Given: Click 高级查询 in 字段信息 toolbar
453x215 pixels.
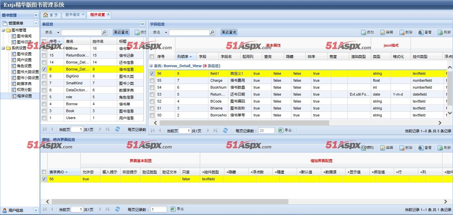Looking at the screenshot, I should (229, 32).
